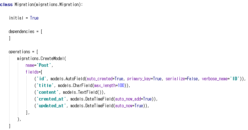248x130 pixels.
Task: Click the 'id' string literal
Action: pyautogui.click(x=42, y=78)
